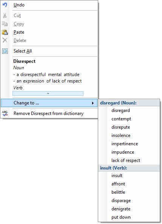This screenshot has height=224, width=162.
Task: Choose the Delete menu entry
Action: pos(49,40)
